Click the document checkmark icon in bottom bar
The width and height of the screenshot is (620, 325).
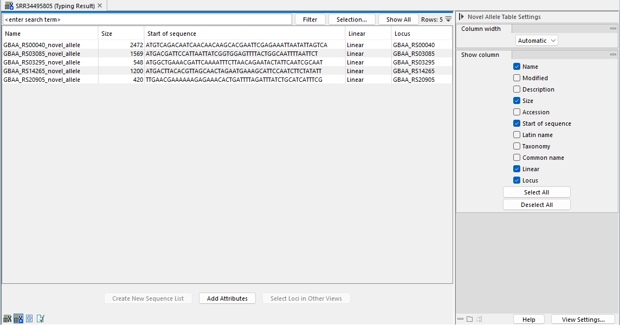[x=40, y=318]
